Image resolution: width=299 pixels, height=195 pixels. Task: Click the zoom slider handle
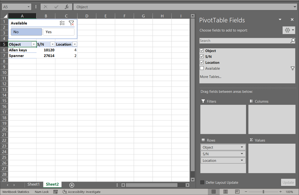point(263,192)
